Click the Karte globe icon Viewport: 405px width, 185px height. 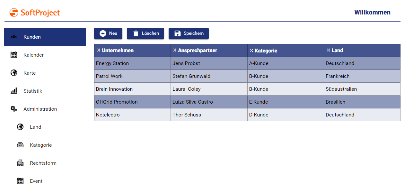[x=14, y=73]
